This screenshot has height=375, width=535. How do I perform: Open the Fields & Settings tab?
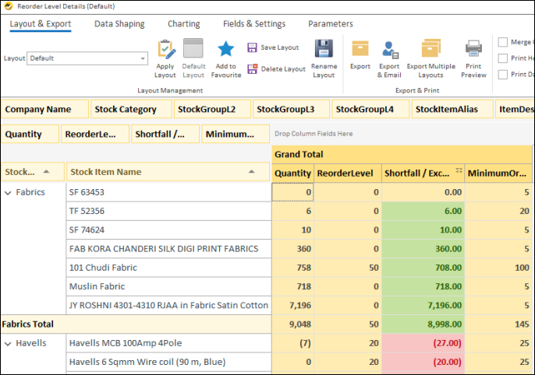tap(254, 24)
